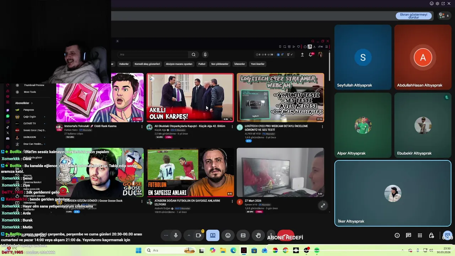Select AbdullahHasan Altıyaprak participant tile

(x=423, y=57)
